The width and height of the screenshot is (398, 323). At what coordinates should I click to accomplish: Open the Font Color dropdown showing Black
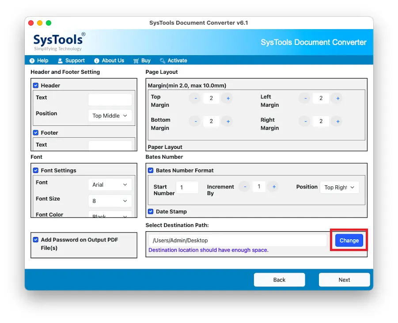tap(110, 214)
